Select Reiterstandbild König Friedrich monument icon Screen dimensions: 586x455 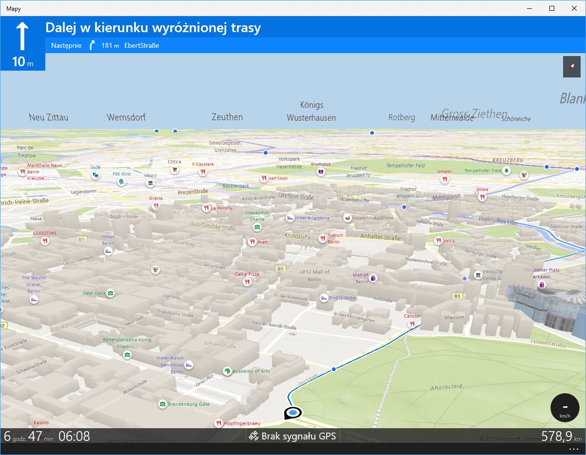127,355
